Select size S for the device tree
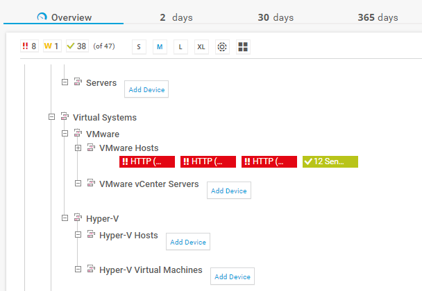The image size is (422, 291). coord(138,46)
